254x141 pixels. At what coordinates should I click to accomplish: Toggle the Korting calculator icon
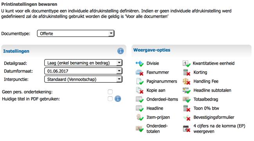click(186, 72)
